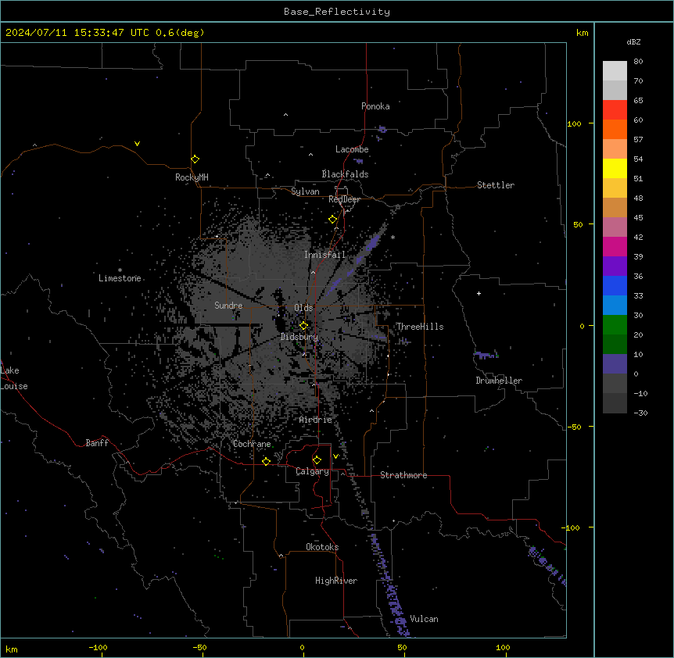Screen dimensions: 674x658
Task: Select the yellow diamond marker below Cochrane
Action: click(x=266, y=461)
